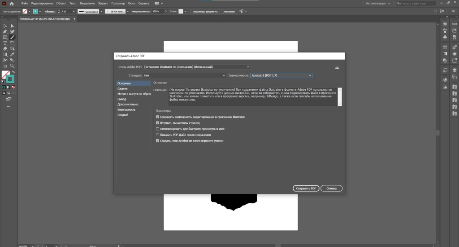Screen dimensions: 459x247
Task: Click Установки button in control bar
Action: (x=229, y=11)
